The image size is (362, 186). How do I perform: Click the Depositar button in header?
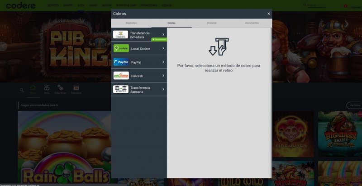click(x=356, y=7)
